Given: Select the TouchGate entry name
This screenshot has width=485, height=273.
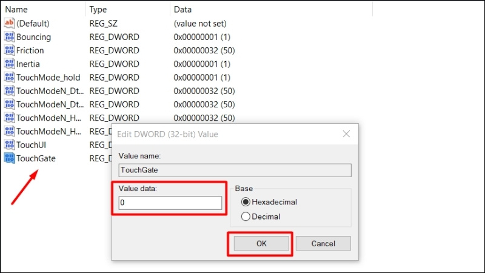Looking at the screenshot, I should point(36,158).
